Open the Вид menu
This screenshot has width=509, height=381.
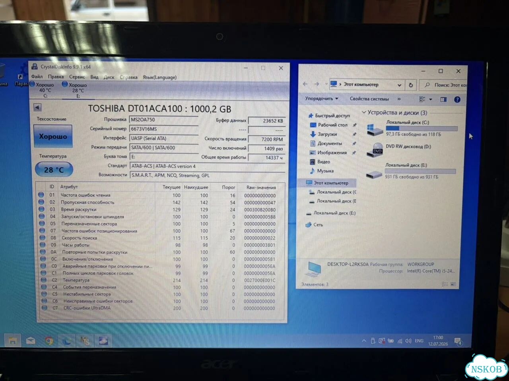click(x=94, y=77)
